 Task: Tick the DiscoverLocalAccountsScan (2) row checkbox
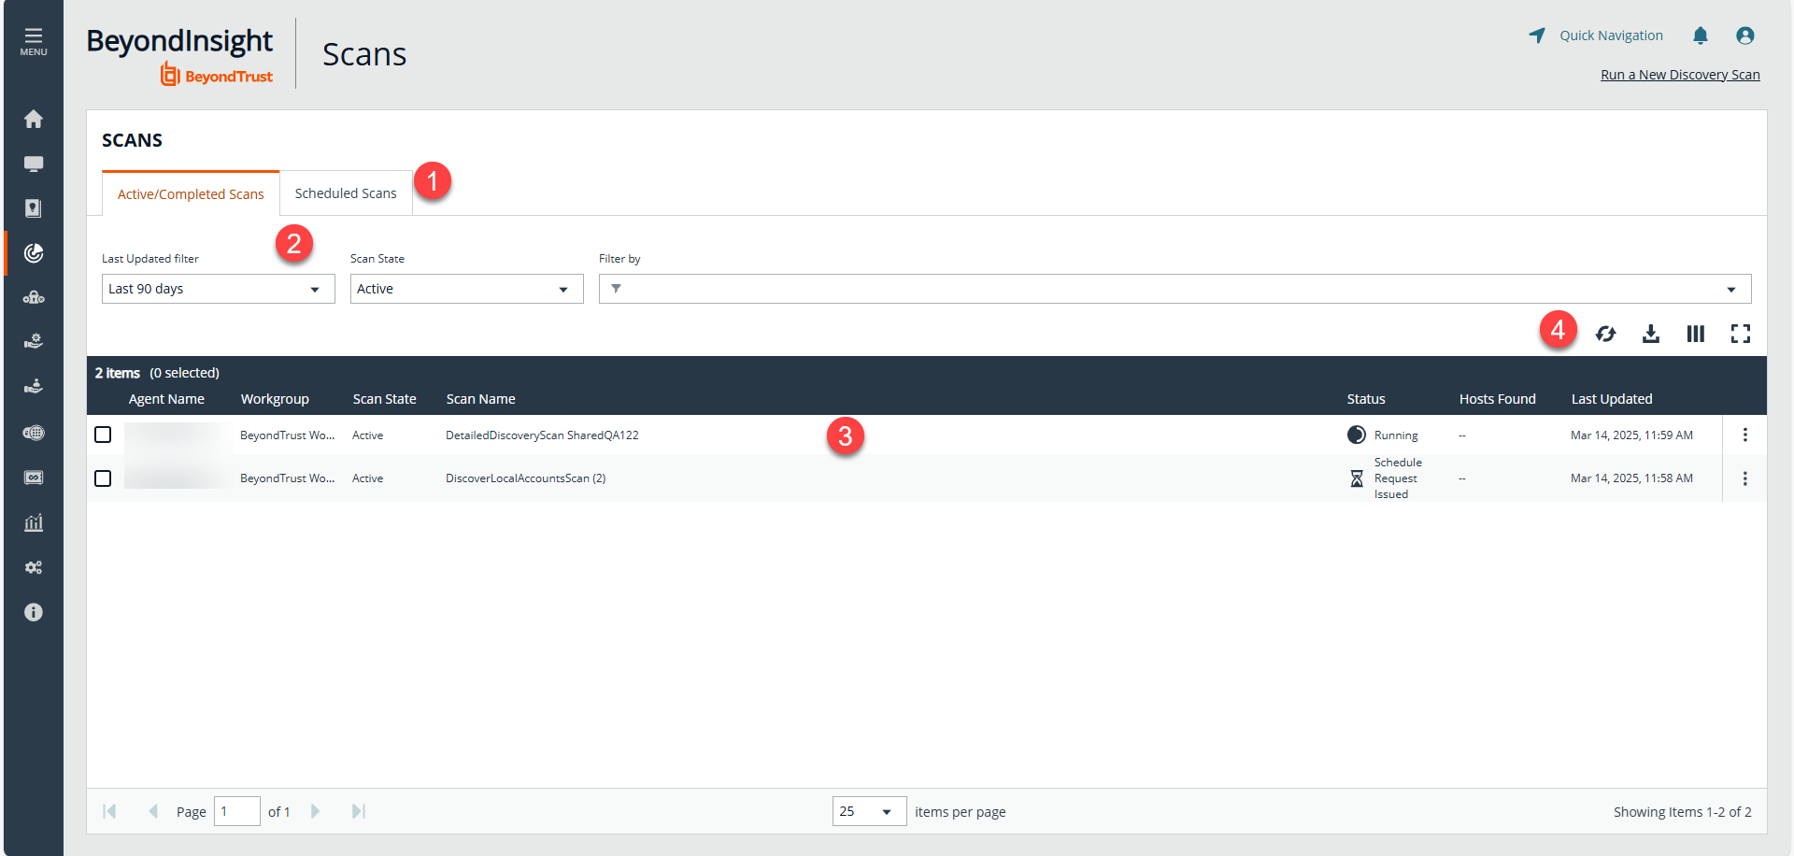tap(103, 478)
